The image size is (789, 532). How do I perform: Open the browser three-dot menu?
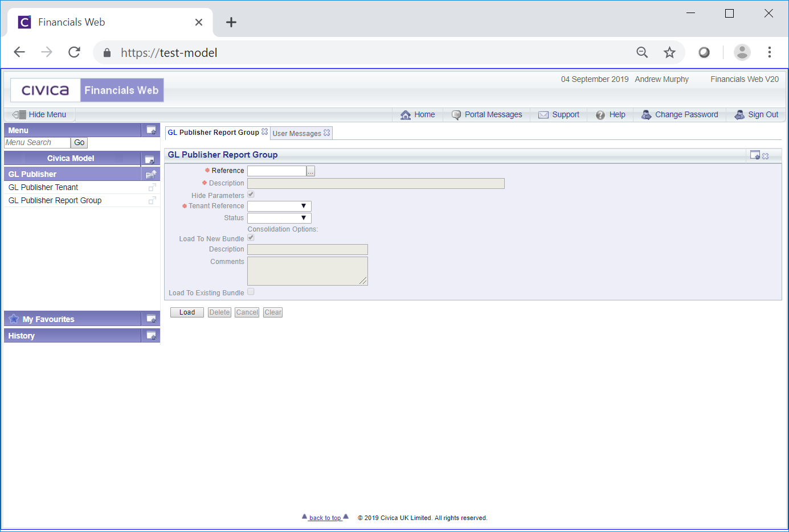click(x=769, y=52)
